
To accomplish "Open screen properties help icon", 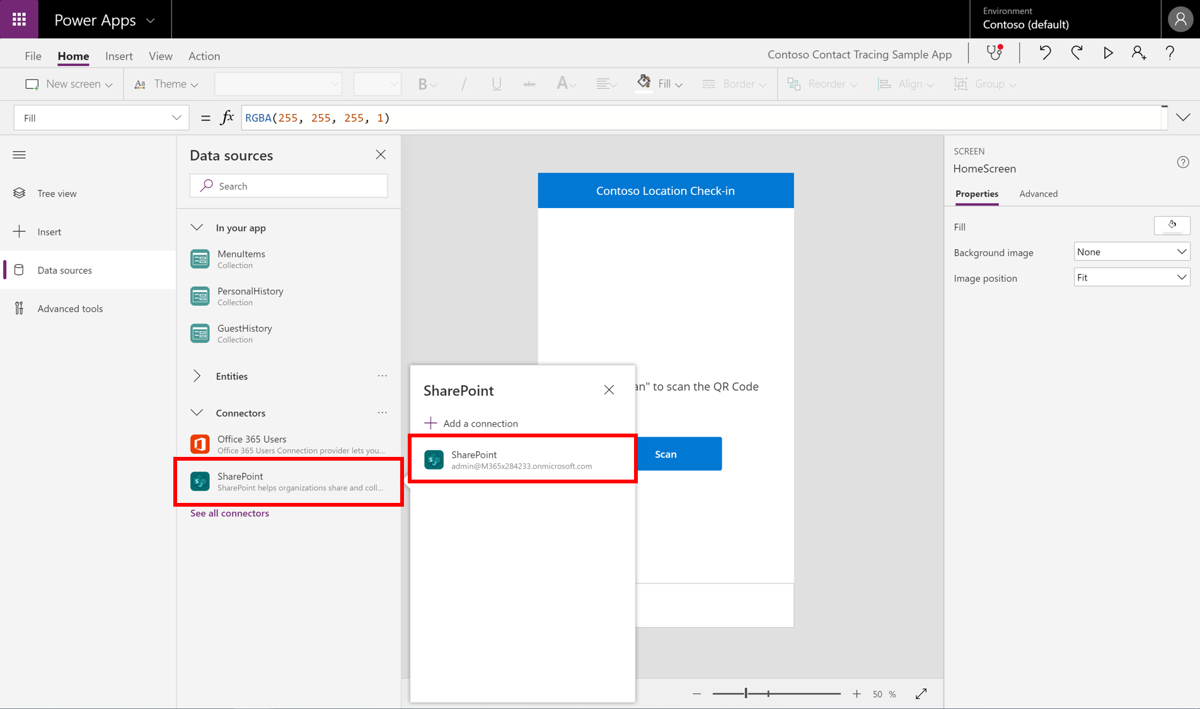I will point(1183,162).
